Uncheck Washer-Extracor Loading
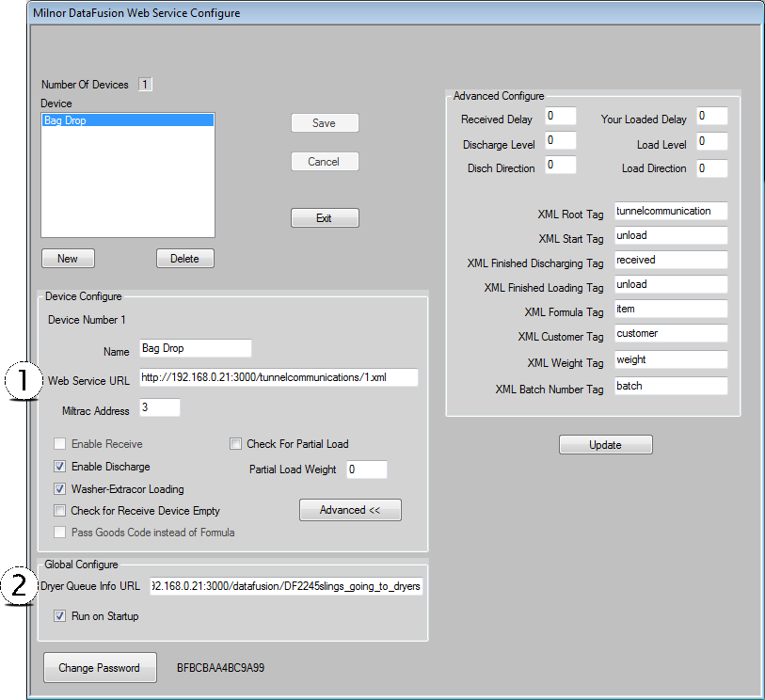Screen dimensions: 765x700 click(x=60, y=489)
